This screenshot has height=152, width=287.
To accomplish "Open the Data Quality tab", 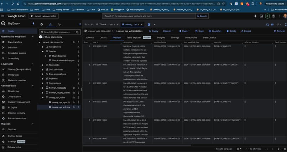I will click(x=209, y=37).
